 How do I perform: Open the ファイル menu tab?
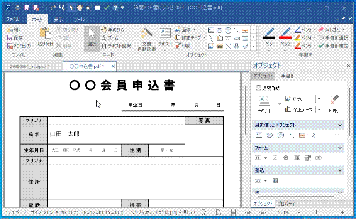tap(13, 19)
